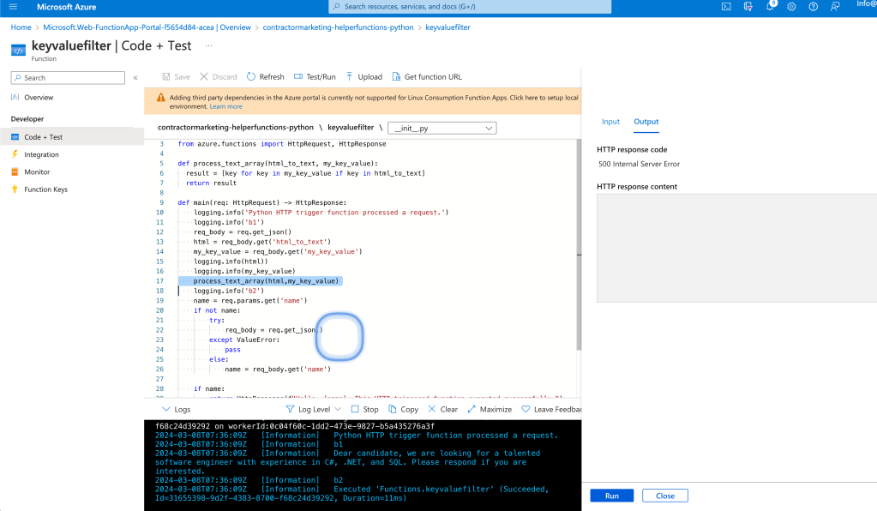Follow the Learn more link in warning banner

pyautogui.click(x=226, y=106)
